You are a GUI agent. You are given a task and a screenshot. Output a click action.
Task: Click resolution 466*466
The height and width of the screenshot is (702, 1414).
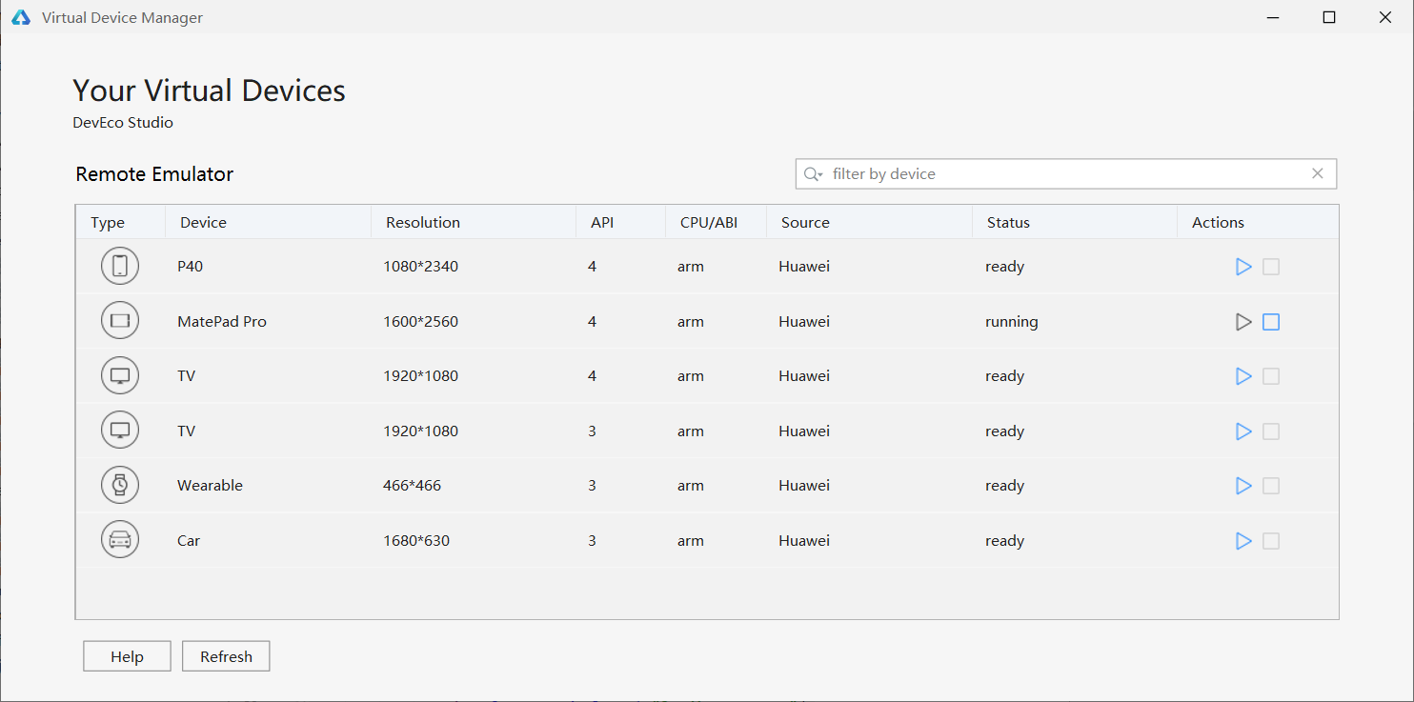tap(412, 486)
